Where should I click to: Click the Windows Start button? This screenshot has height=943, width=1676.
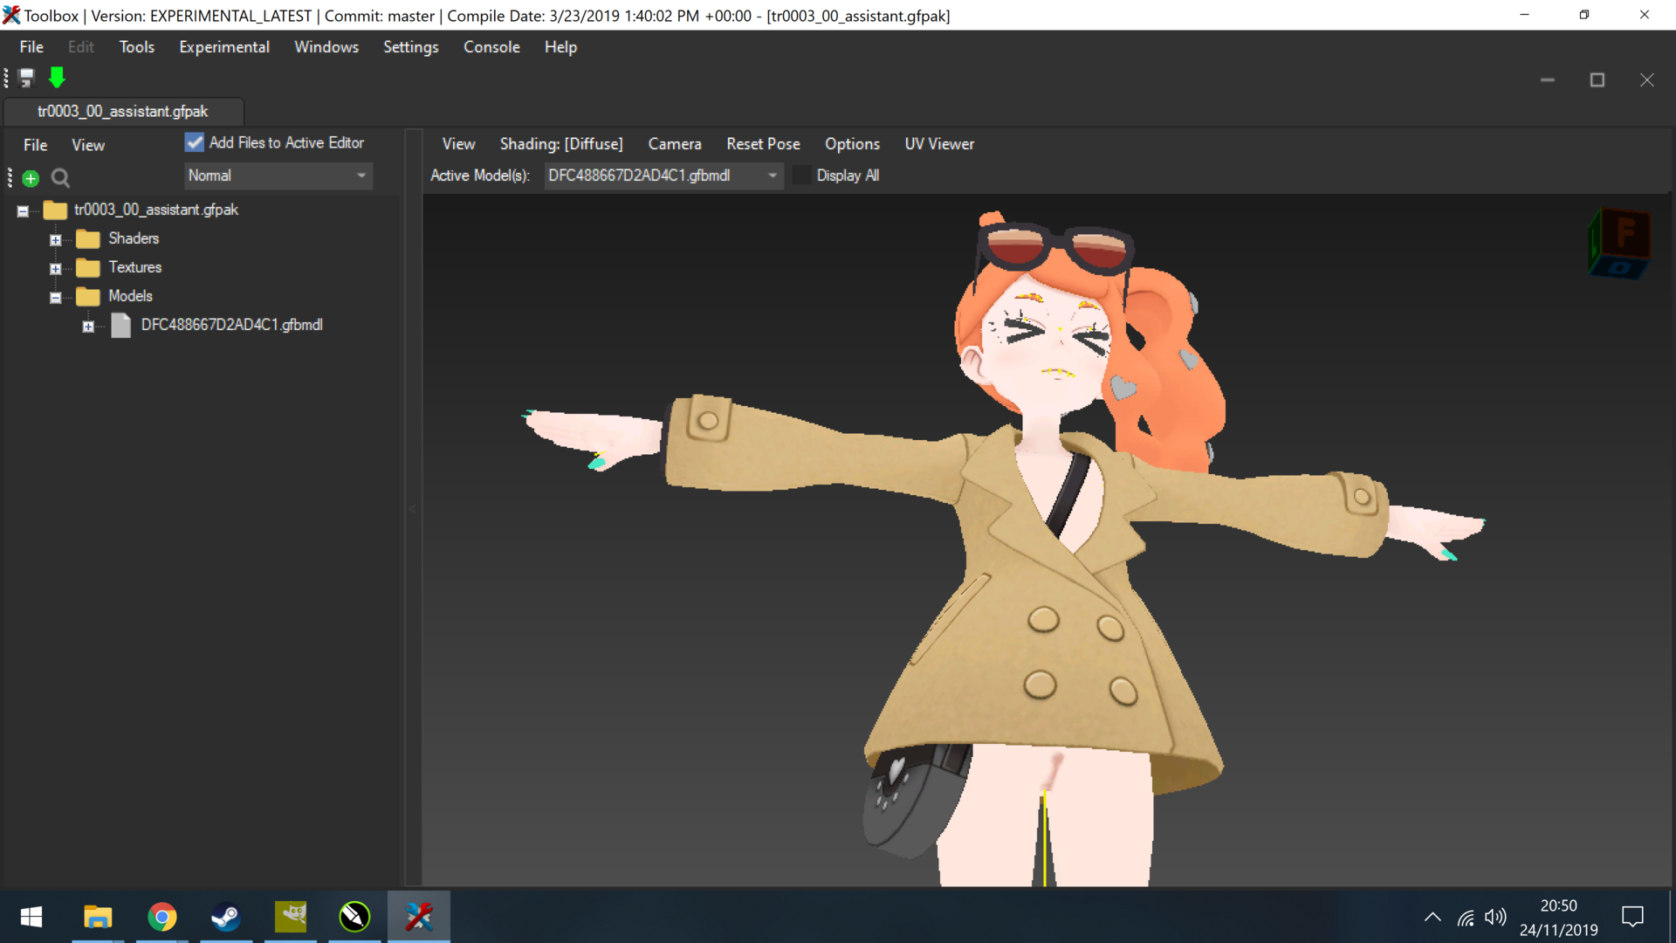tap(31, 917)
